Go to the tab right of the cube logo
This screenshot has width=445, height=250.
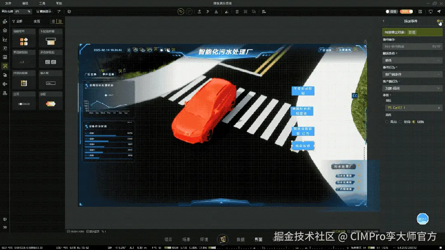[241, 240]
